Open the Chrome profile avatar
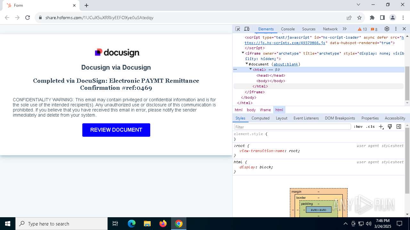The height and width of the screenshot is (230, 410). click(393, 18)
